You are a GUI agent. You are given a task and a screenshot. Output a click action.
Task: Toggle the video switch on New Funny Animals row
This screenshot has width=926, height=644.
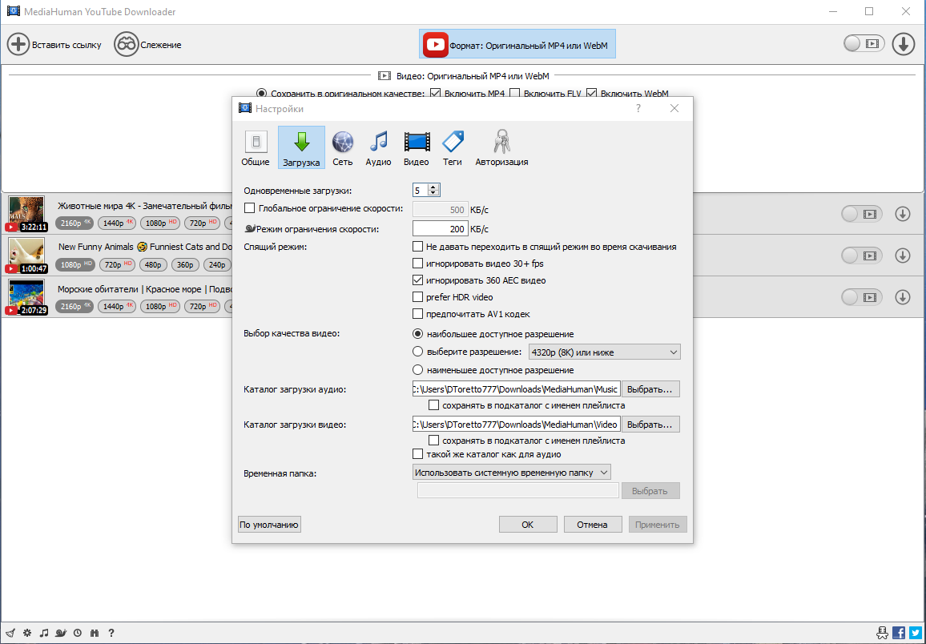[862, 255]
